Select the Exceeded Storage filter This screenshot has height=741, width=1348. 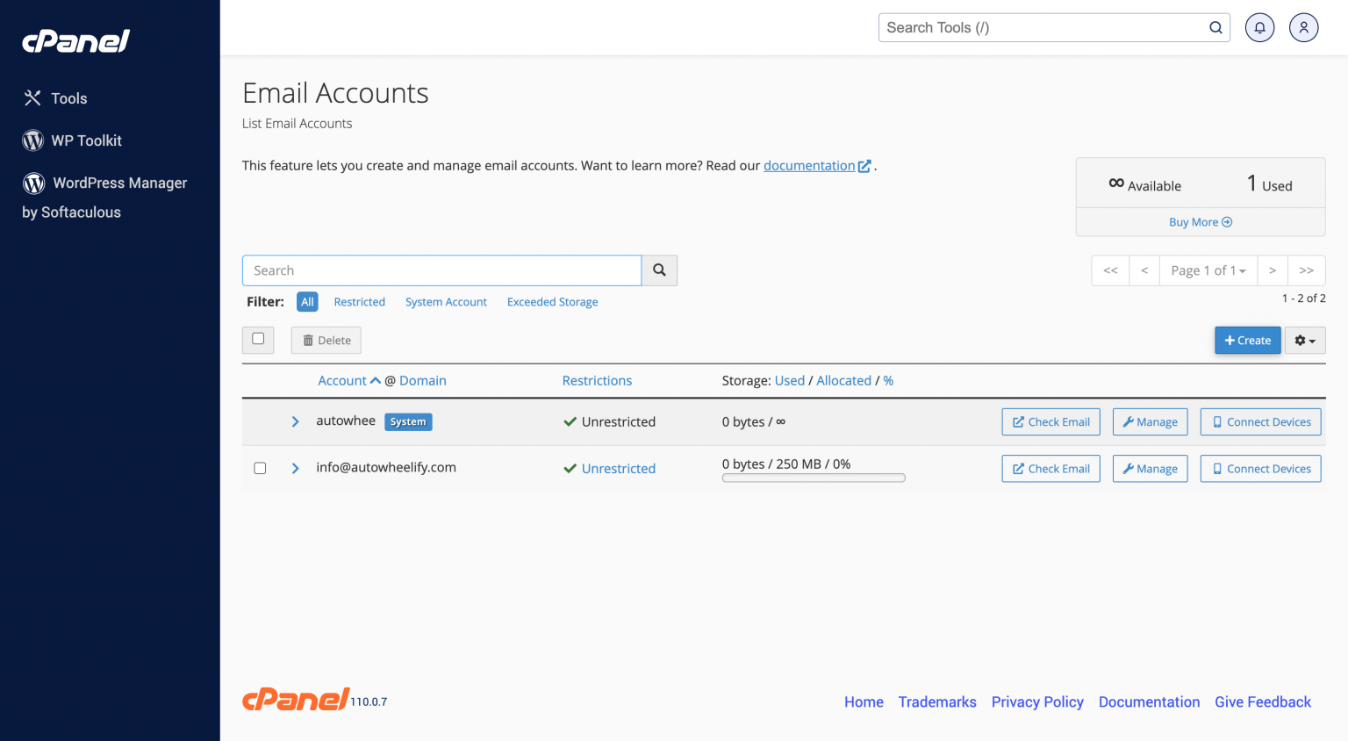[552, 301]
